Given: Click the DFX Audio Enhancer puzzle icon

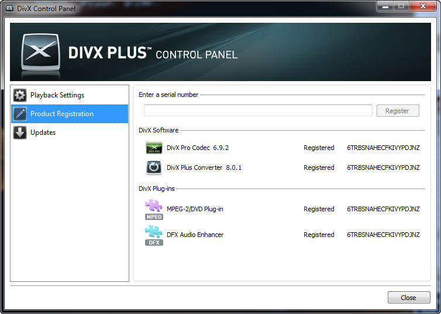Looking at the screenshot, I should tap(154, 235).
